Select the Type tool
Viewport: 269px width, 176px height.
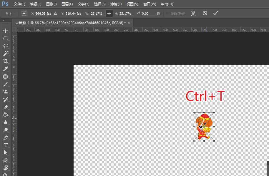(x=6, y=145)
